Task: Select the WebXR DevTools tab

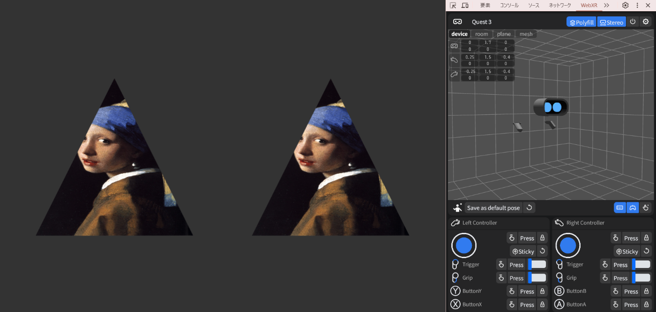Action: coord(589,5)
